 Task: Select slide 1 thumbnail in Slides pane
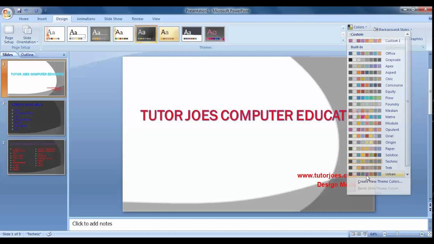(x=36, y=78)
